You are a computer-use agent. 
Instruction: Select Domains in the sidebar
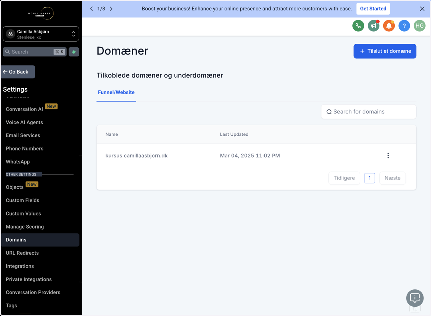[40, 240]
